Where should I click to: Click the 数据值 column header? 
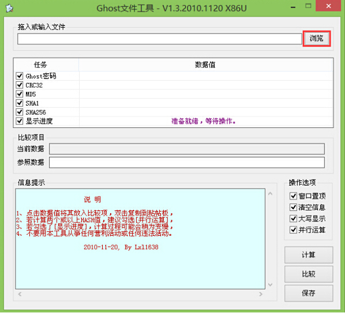point(205,65)
